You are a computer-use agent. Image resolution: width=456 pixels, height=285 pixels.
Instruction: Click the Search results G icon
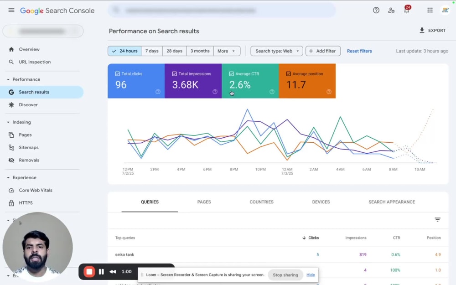[x=11, y=92]
